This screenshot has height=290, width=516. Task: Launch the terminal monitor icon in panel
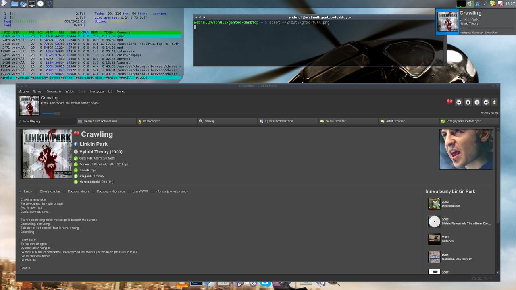click(x=32, y=4)
